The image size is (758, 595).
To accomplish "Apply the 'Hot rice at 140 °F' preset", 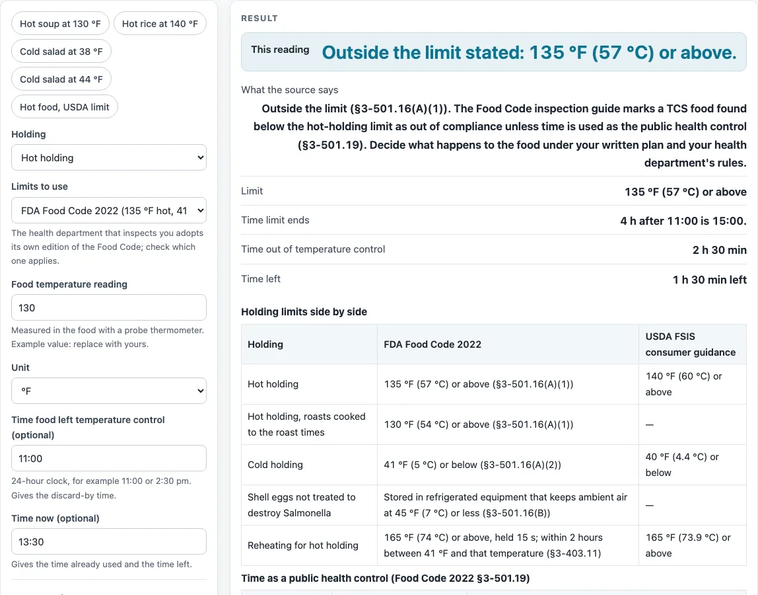I will (160, 24).
